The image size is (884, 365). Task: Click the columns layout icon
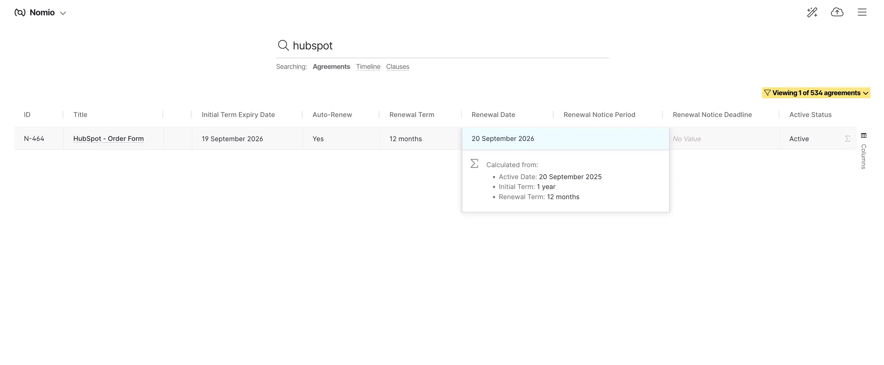click(863, 135)
